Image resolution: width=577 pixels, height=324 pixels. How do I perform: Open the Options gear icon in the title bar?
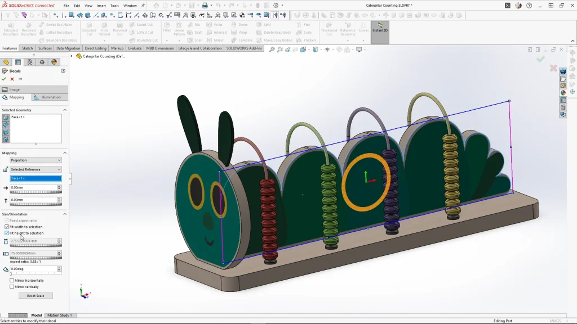tap(275, 6)
